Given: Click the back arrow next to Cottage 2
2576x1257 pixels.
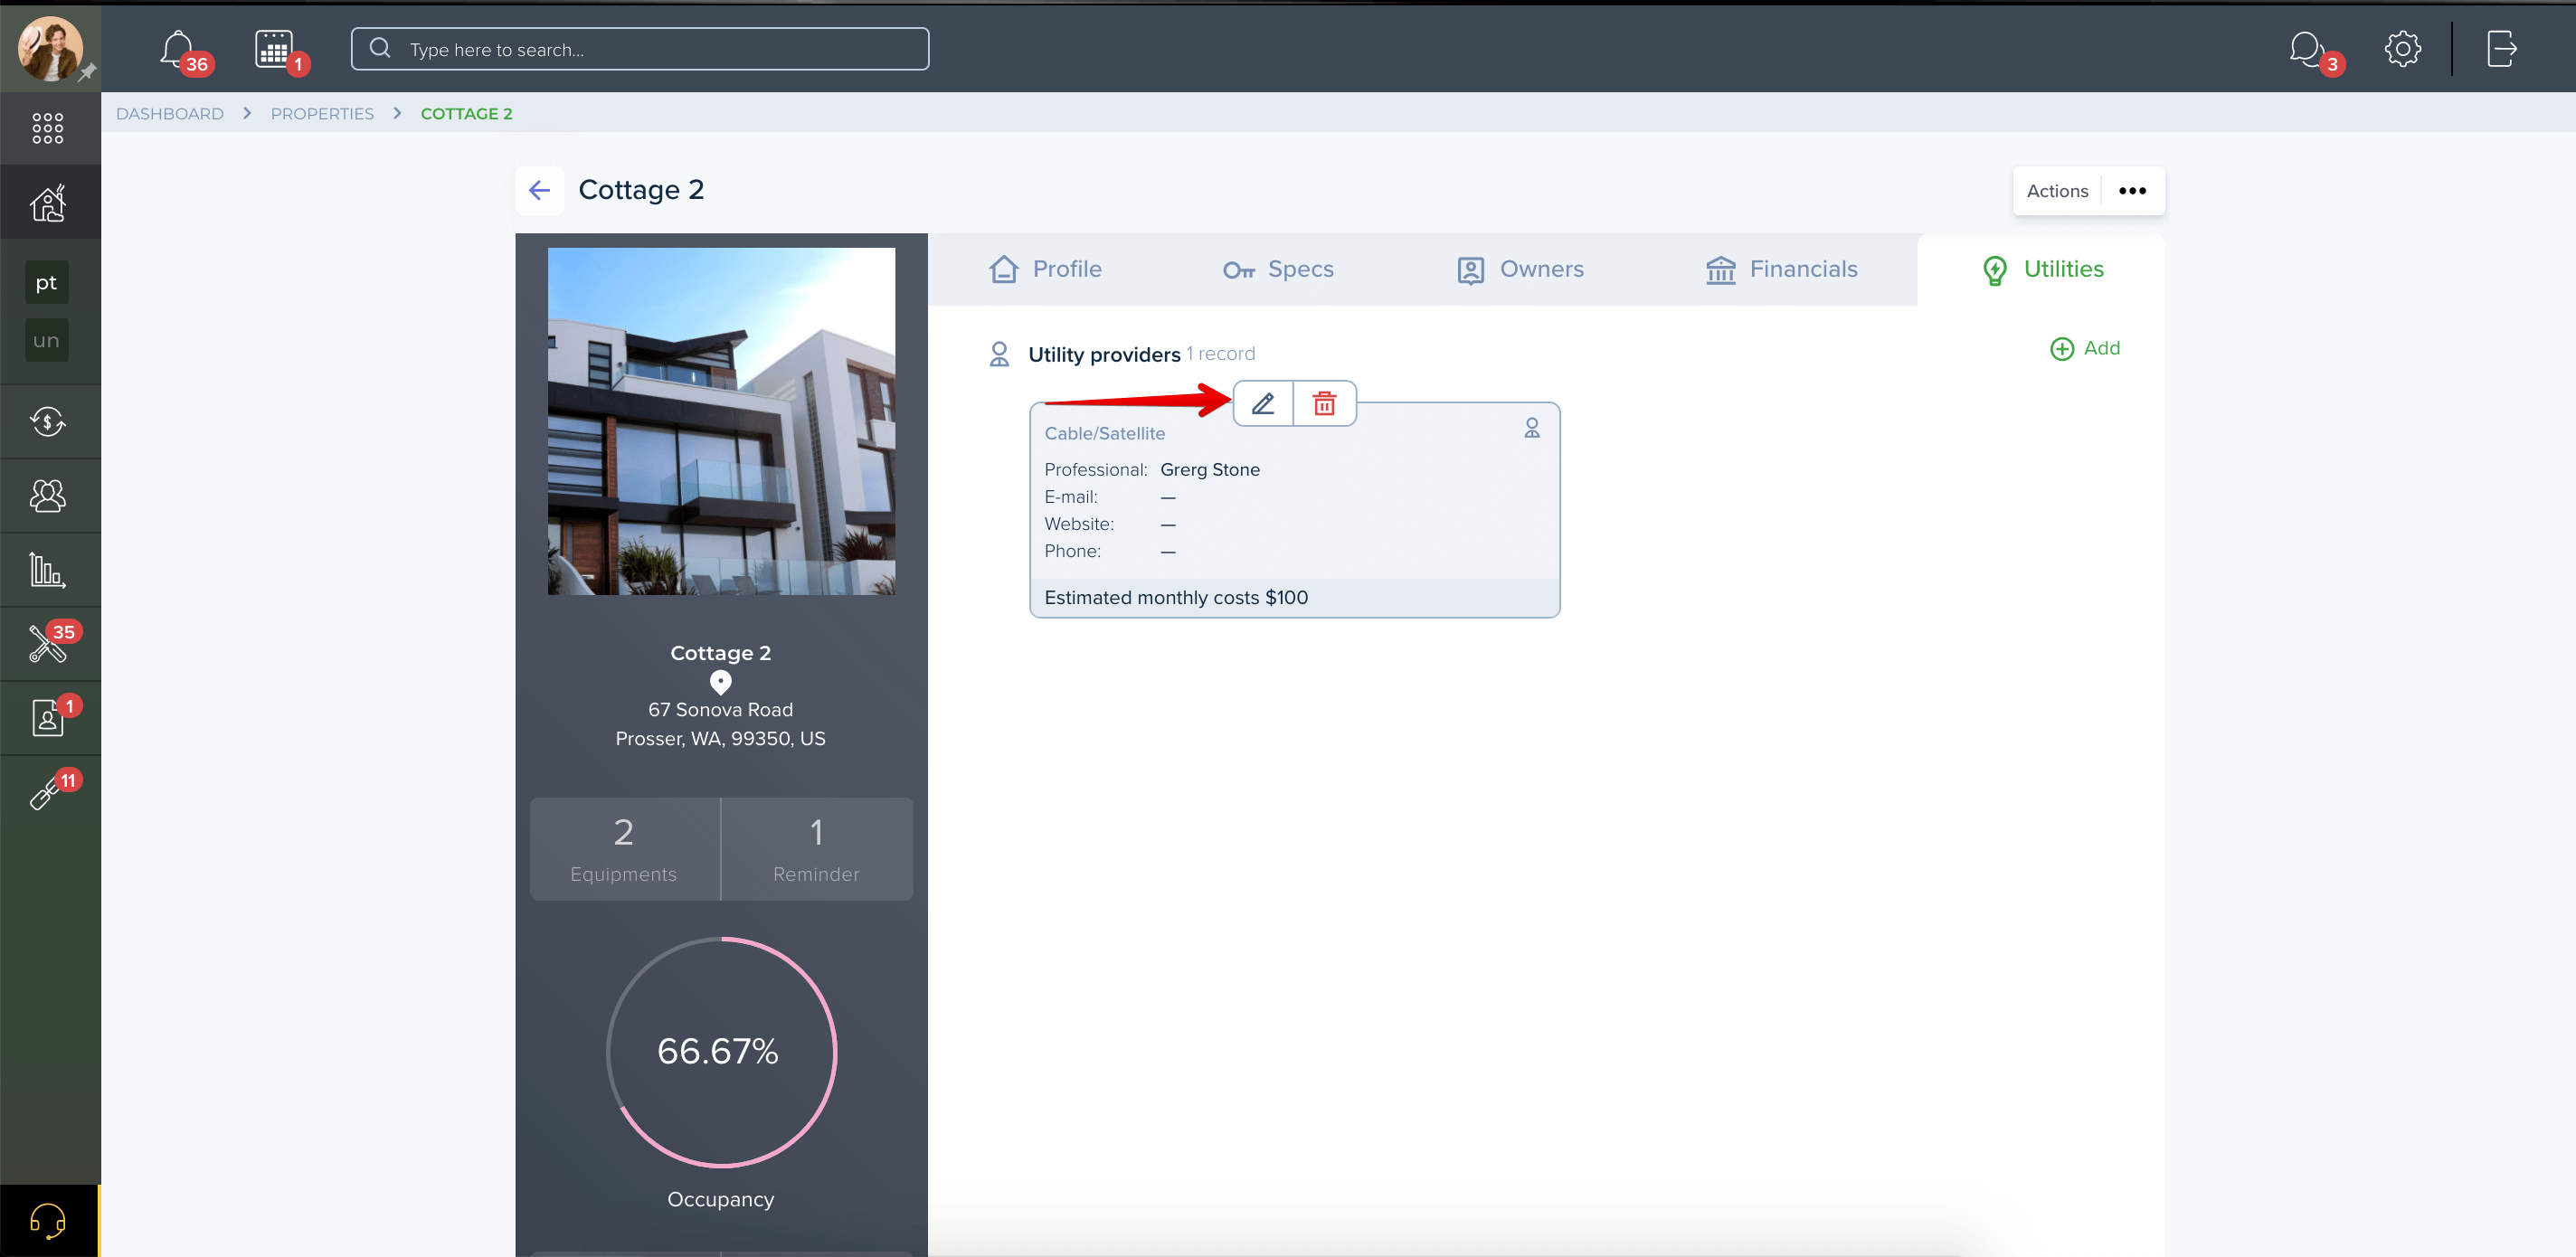Looking at the screenshot, I should 539,190.
